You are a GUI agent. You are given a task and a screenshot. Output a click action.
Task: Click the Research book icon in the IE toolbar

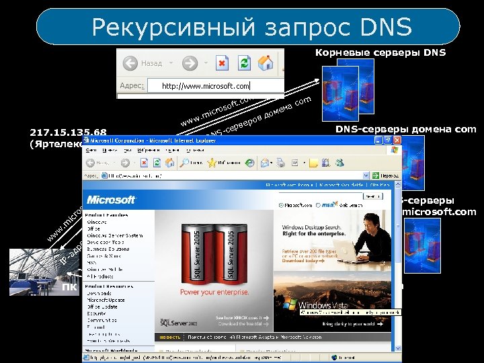pyautogui.click(x=326, y=163)
